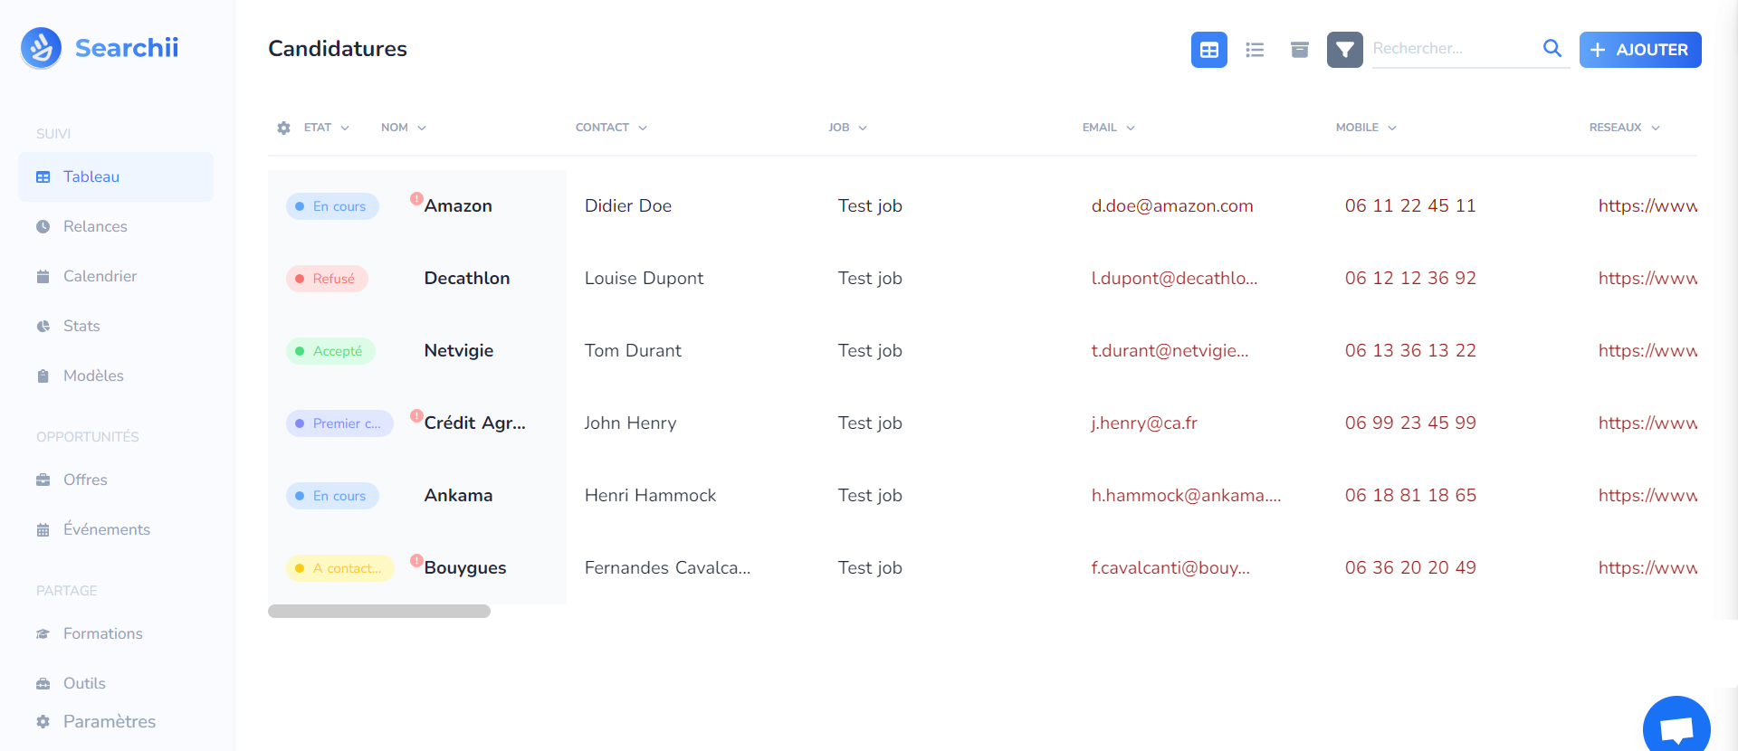Open Événements menu label

(107, 530)
